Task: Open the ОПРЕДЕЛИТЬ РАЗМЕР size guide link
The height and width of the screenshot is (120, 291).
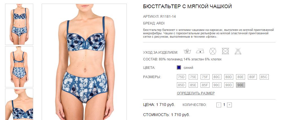Action: (x=196, y=93)
